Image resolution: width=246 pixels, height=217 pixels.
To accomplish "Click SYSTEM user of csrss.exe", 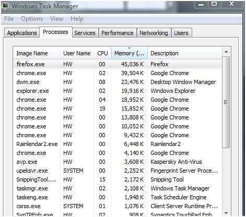I will tap(73, 206).
